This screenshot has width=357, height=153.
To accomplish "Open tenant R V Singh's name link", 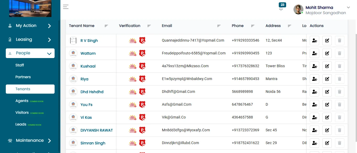I will [x=89, y=41].
